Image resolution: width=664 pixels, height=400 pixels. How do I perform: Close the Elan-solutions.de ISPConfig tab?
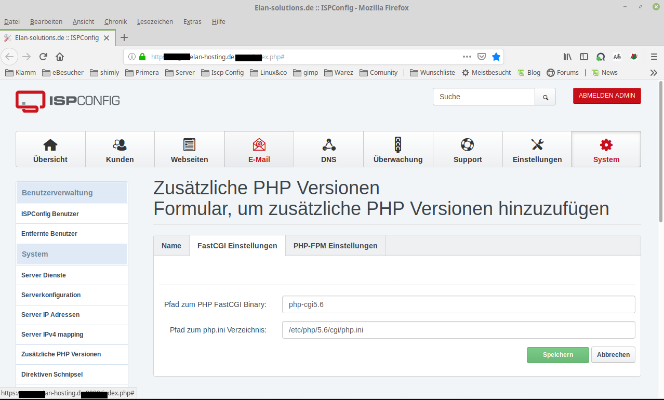(x=107, y=38)
